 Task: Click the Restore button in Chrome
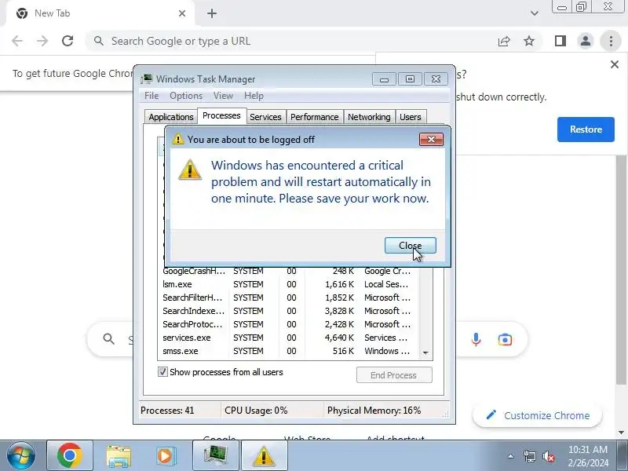(x=586, y=130)
